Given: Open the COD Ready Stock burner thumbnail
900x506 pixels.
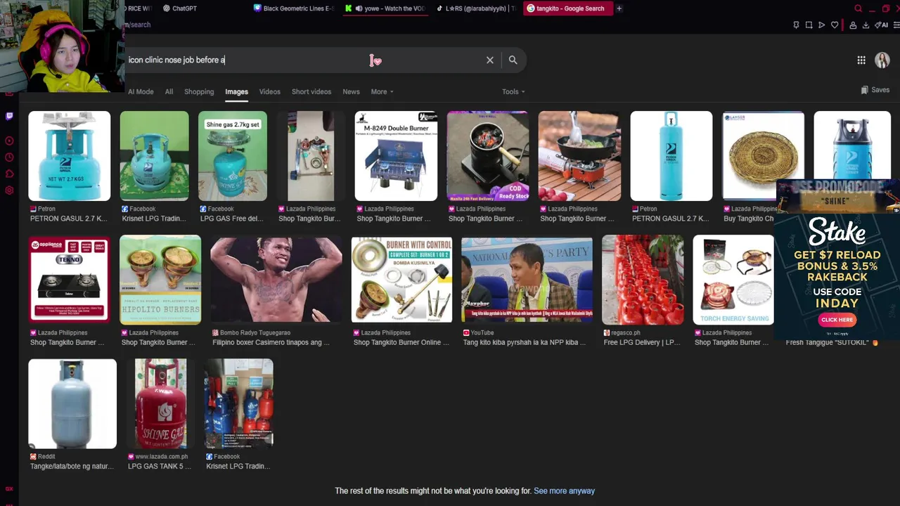Looking at the screenshot, I should coord(487,156).
